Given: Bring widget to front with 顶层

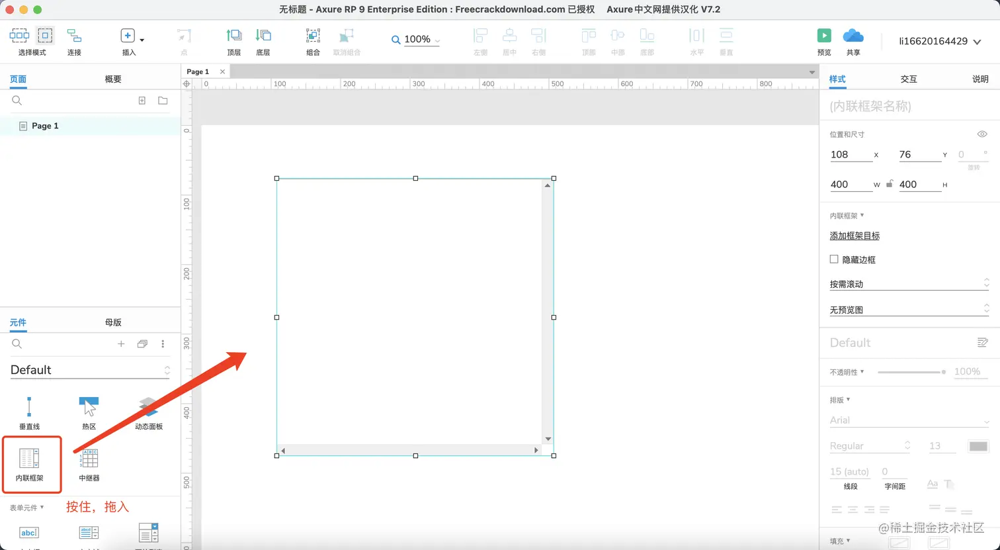Looking at the screenshot, I should [234, 36].
